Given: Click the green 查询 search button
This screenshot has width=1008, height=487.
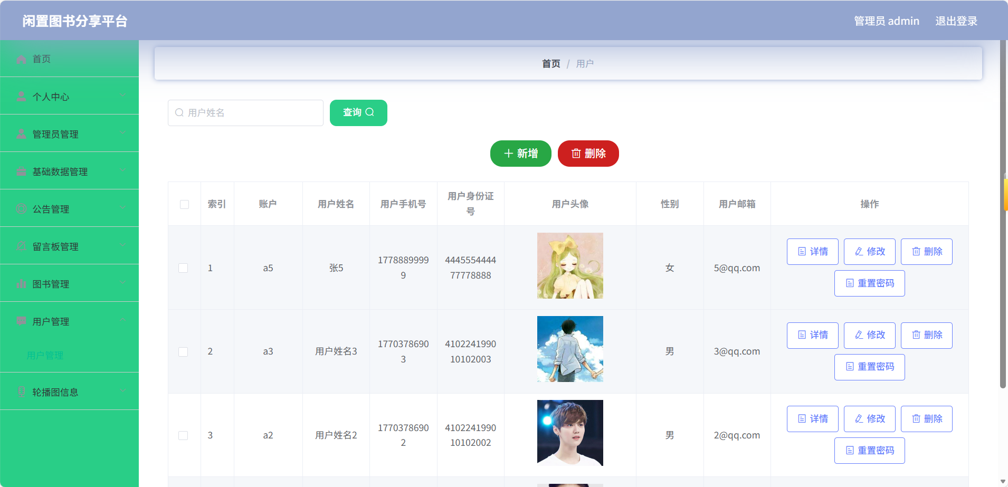Looking at the screenshot, I should [358, 113].
